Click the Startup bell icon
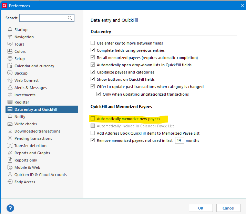Screen dimensions: 246x214 (x=10, y=30)
